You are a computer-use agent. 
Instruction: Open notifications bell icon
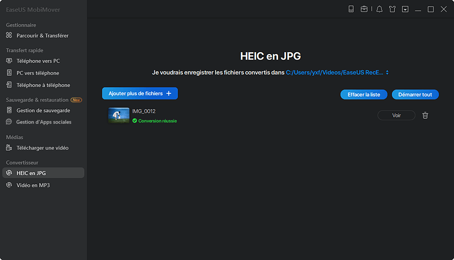[379, 9]
